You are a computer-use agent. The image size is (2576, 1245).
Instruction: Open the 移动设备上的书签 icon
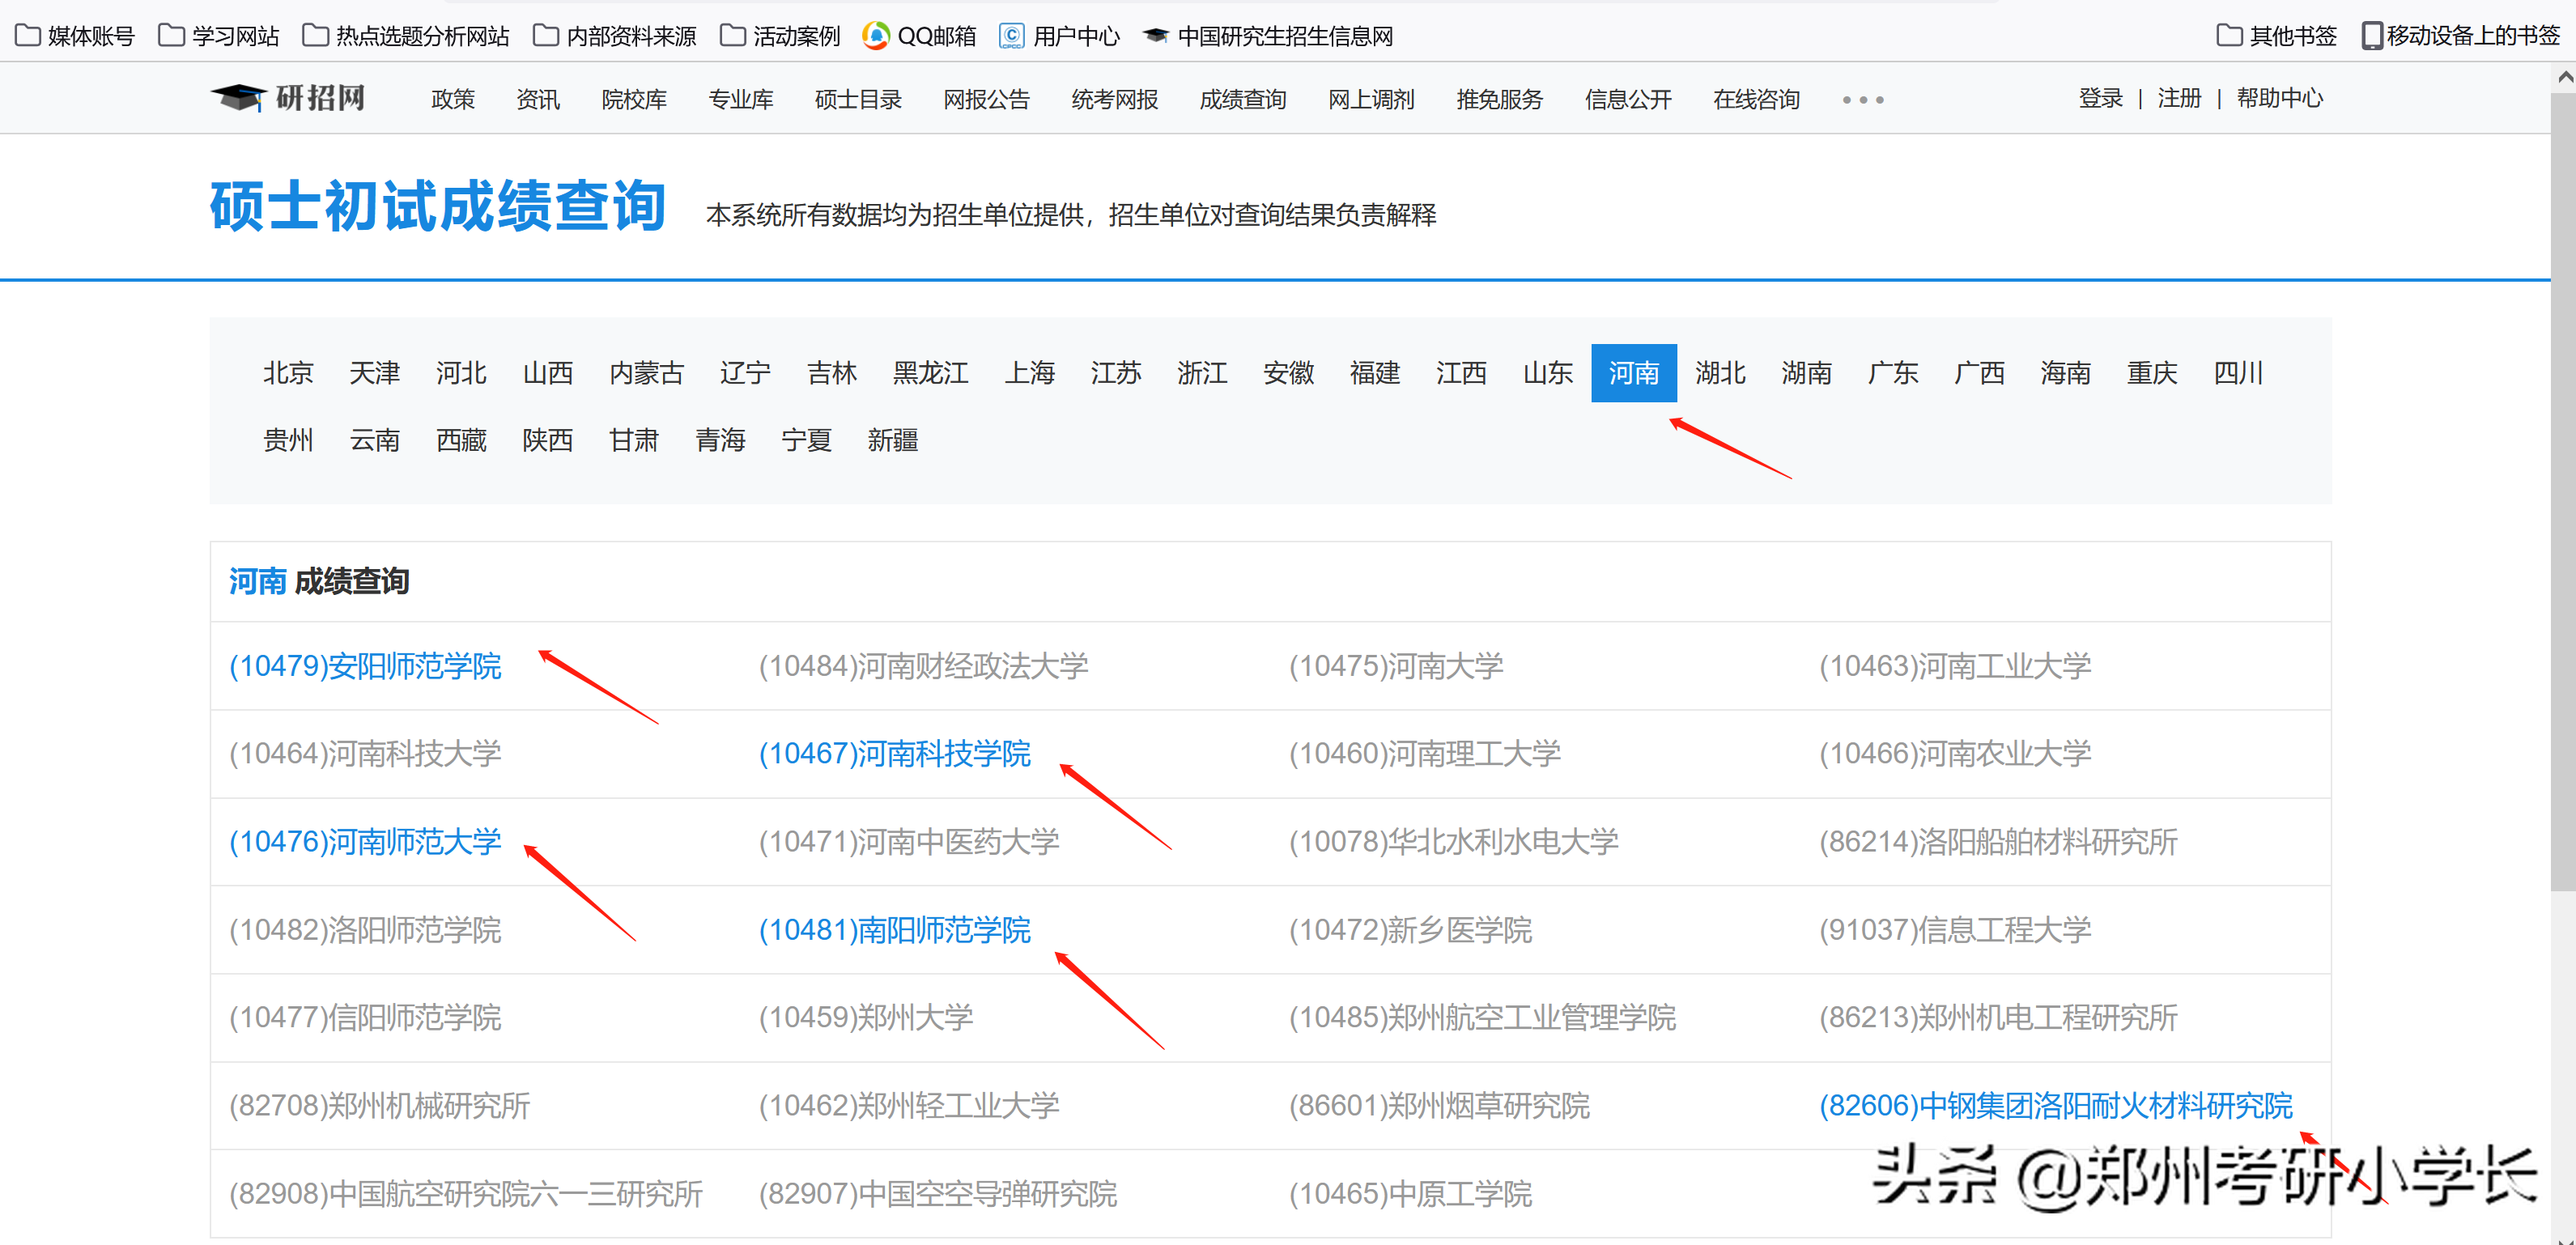(2372, 34)
